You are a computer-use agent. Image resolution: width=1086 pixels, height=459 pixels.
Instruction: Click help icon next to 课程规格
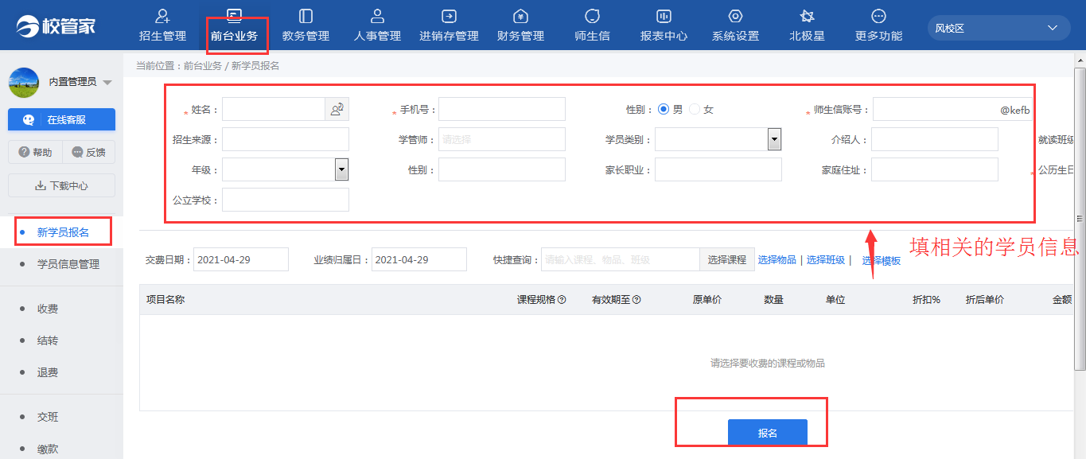pyautogui.click(x=562, y=300)
